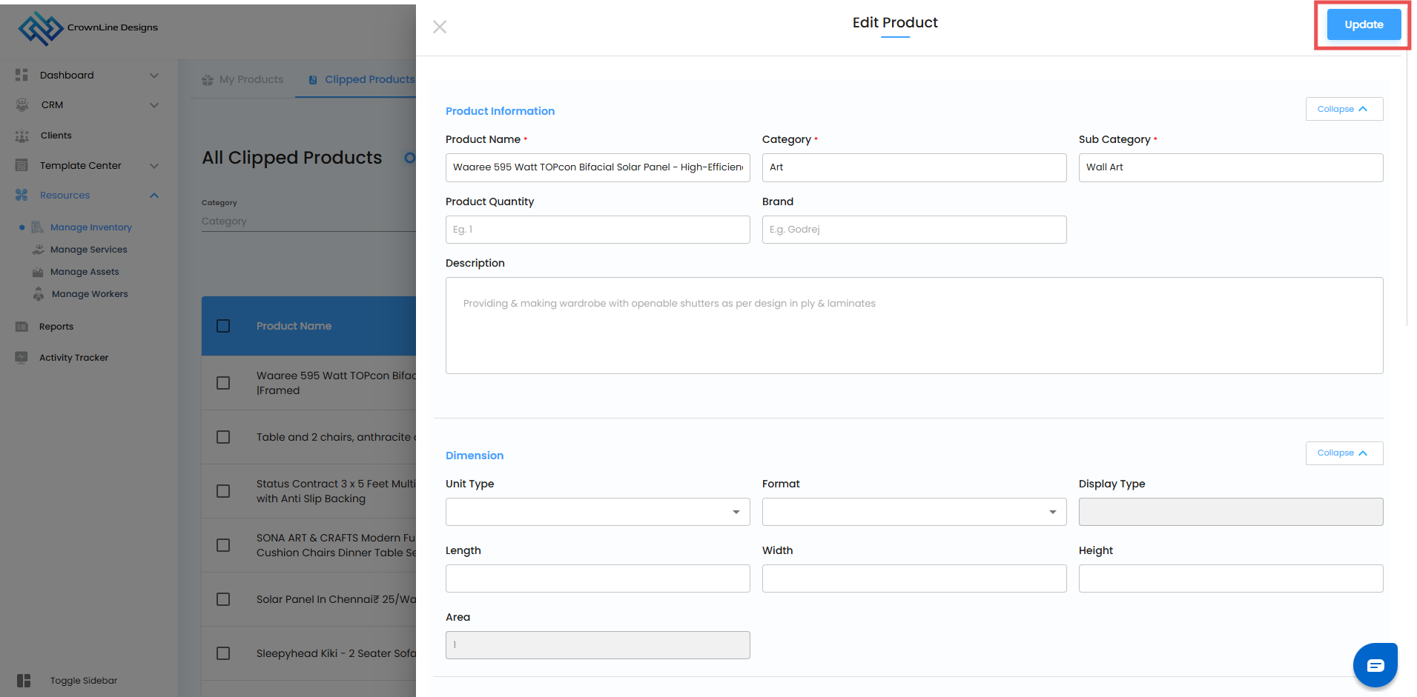Viewport: 1417px width, 697px height.
Task: Open the Format dropdown
Action: [x=914, y=512]
